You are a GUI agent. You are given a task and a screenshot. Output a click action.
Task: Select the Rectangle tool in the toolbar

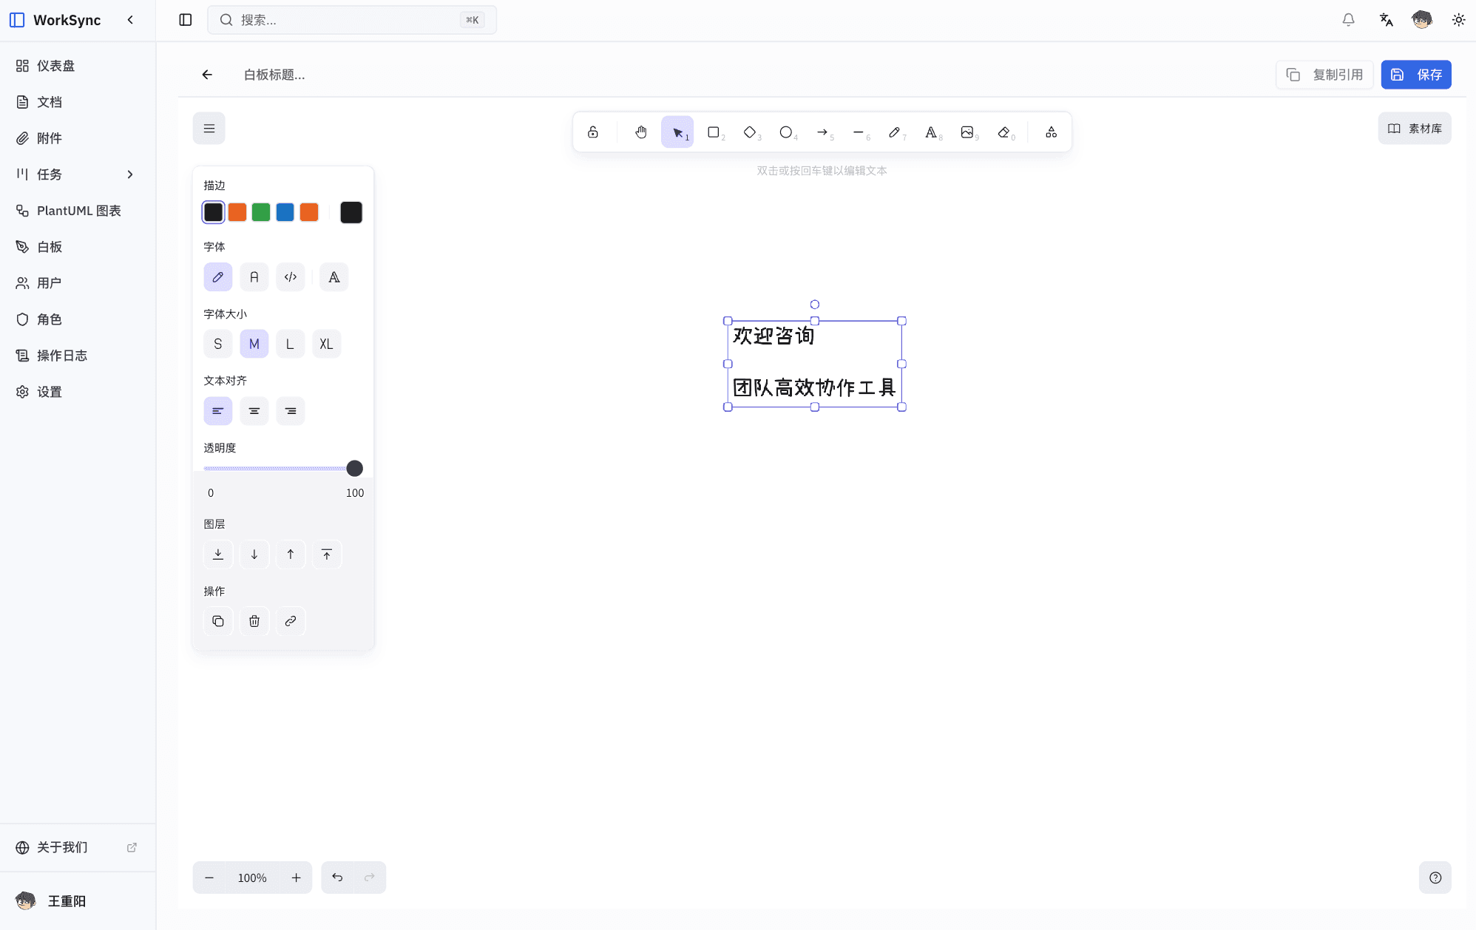(x=714, y=132)
